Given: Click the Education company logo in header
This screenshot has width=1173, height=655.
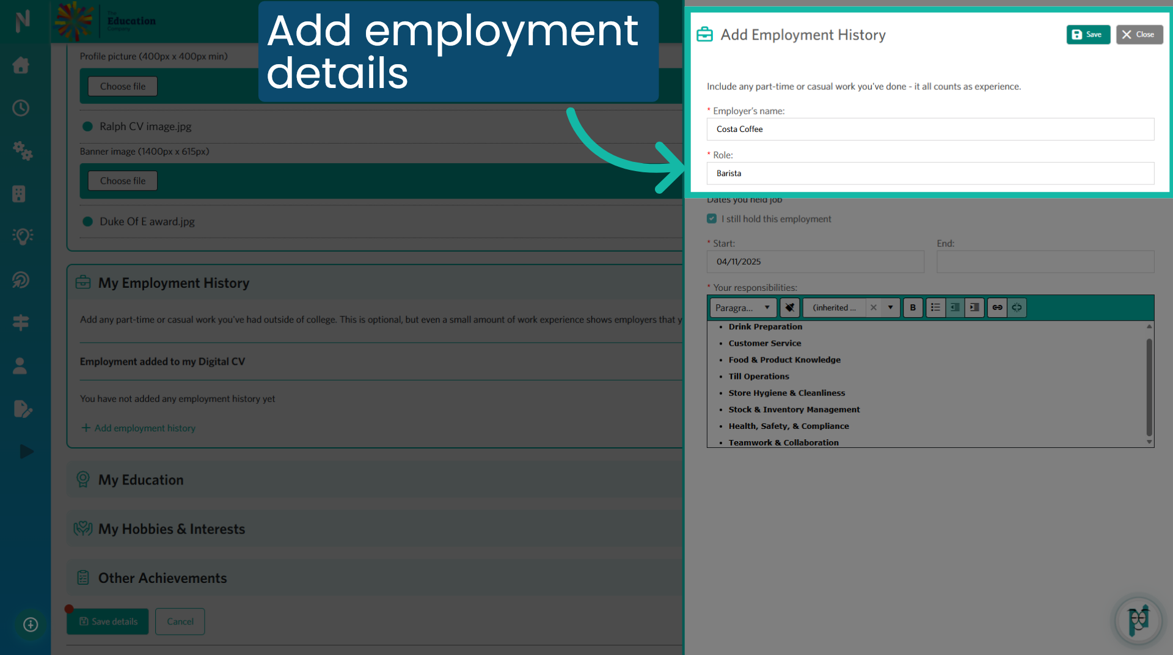Looking at the screenshot, I should [105, 21].
